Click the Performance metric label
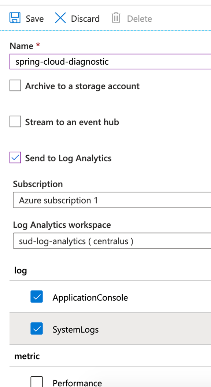The width and height of the screenshot is (211, 387). point(77,383)
